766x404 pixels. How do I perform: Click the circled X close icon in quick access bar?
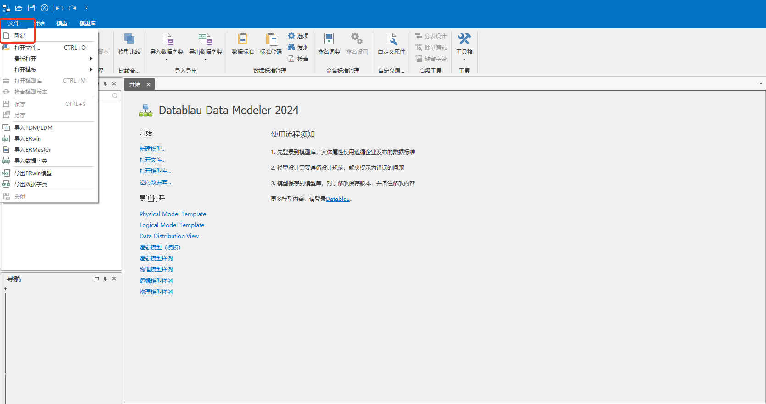[45, 8]
